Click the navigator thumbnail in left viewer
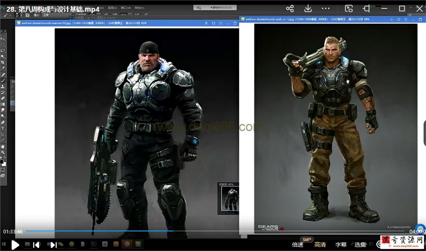 pos(230,199)
